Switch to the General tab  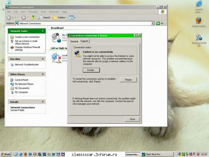74,41
